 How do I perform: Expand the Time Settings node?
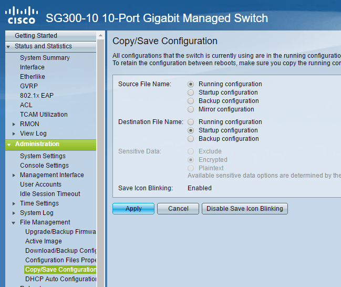[x=14, y=203]
